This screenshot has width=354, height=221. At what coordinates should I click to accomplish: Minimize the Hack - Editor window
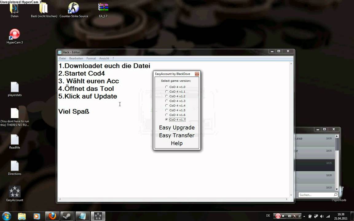tap(272, 52)
